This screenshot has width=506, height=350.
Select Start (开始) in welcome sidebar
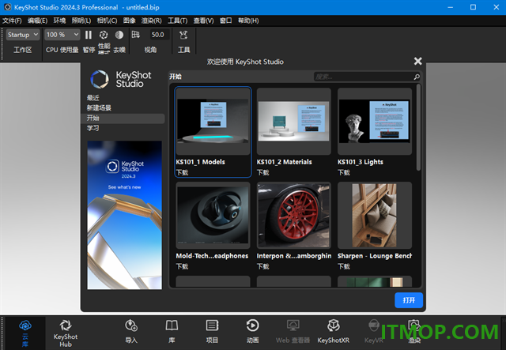pos(123,118)
